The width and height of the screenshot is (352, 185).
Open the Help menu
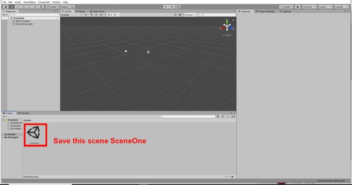tap(65, 2)
